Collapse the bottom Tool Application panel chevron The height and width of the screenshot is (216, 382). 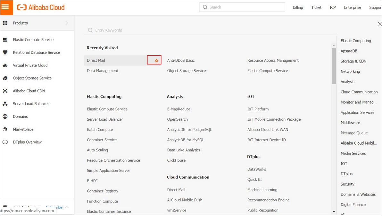pos(67,207)
